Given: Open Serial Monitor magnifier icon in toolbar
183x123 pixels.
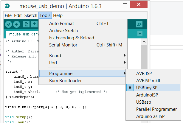Looking at the screenshot, I should [139, 24].
